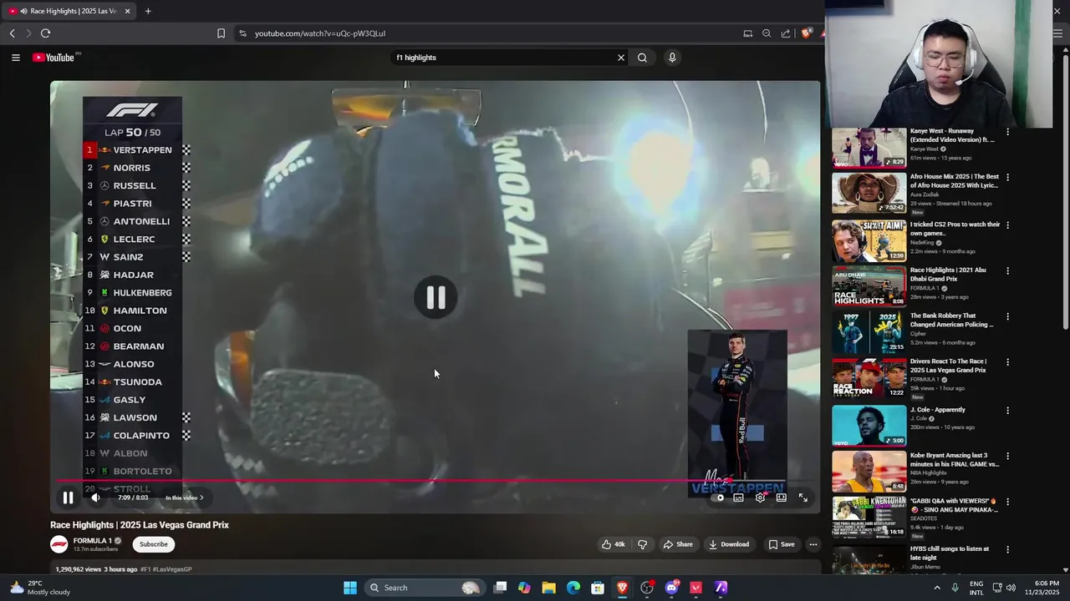Open File Explorer from taskbar
1070x601 pixels.
click(548, 588)
